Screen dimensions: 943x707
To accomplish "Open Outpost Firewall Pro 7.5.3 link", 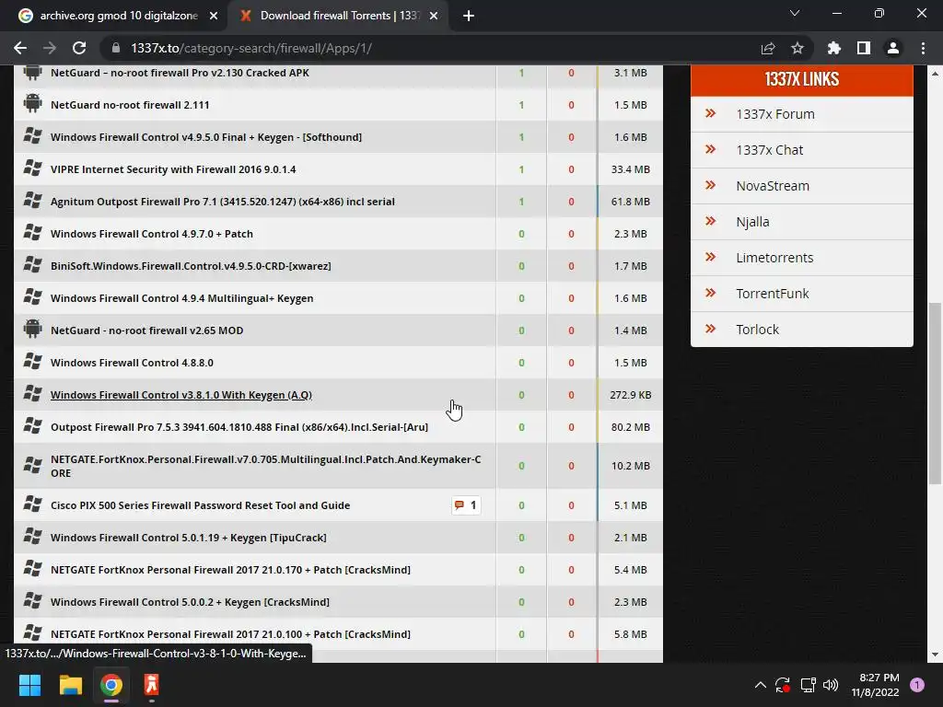I will click(x=239, y=427).
